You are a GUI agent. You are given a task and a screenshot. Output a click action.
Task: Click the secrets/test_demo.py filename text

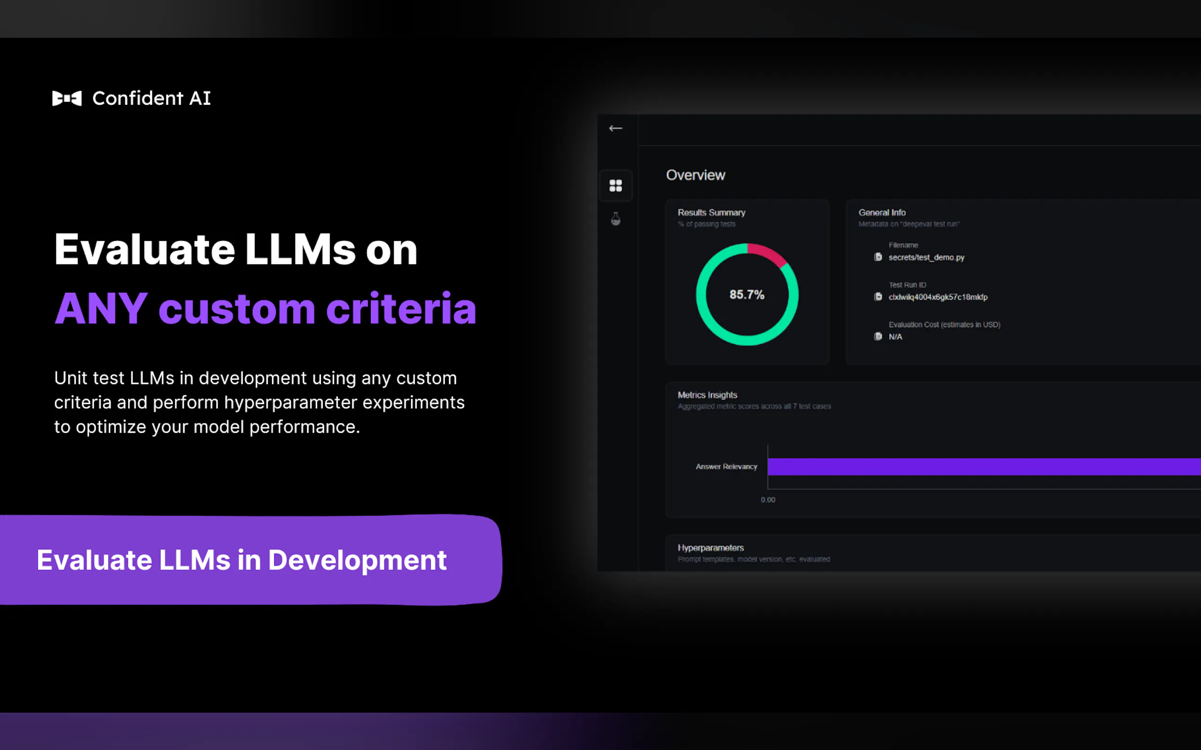(x=926, y=257)
